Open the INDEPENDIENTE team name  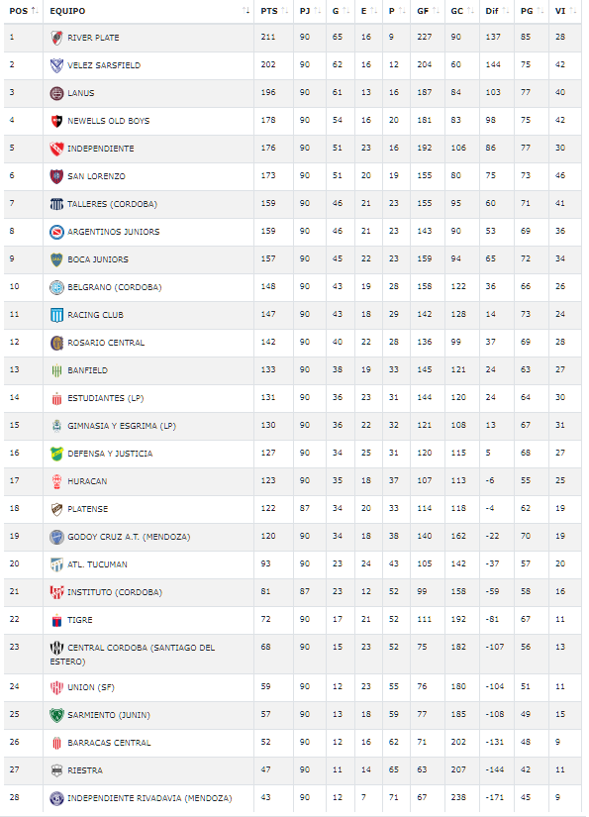(x=101, y=149)
